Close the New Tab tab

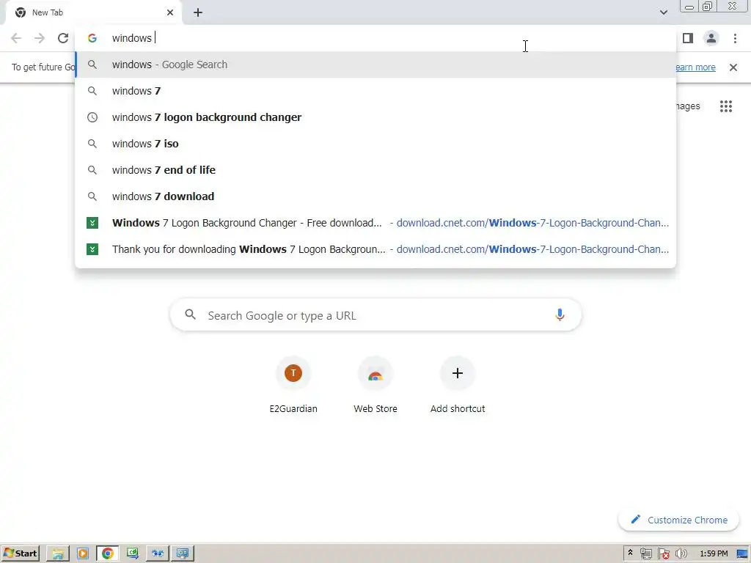click(x=170, y=12)
